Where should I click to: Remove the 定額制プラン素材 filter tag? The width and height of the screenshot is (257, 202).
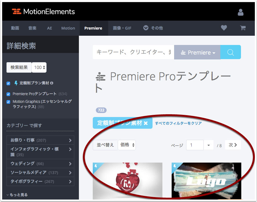pos(145,123)
